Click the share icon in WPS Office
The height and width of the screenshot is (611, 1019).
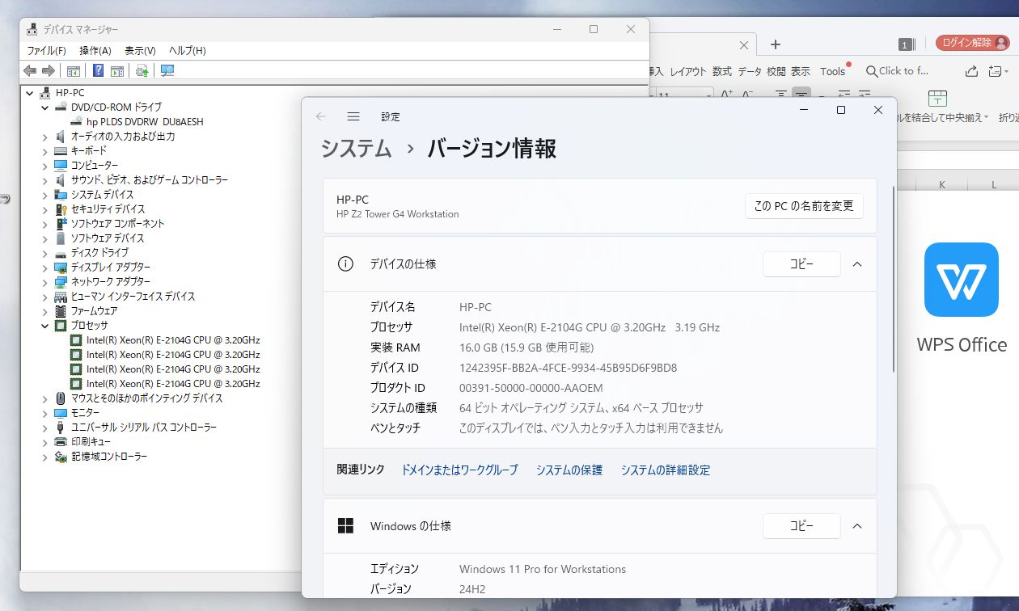[972, 71]
